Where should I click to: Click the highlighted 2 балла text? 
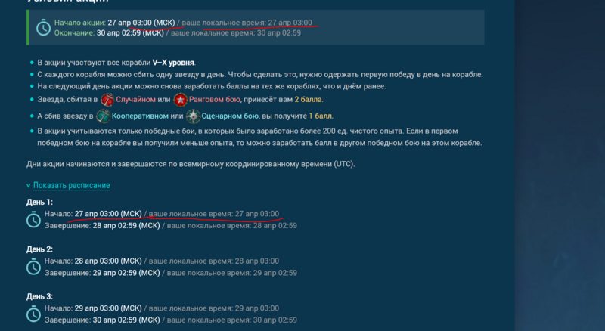(x=309, y=100)
